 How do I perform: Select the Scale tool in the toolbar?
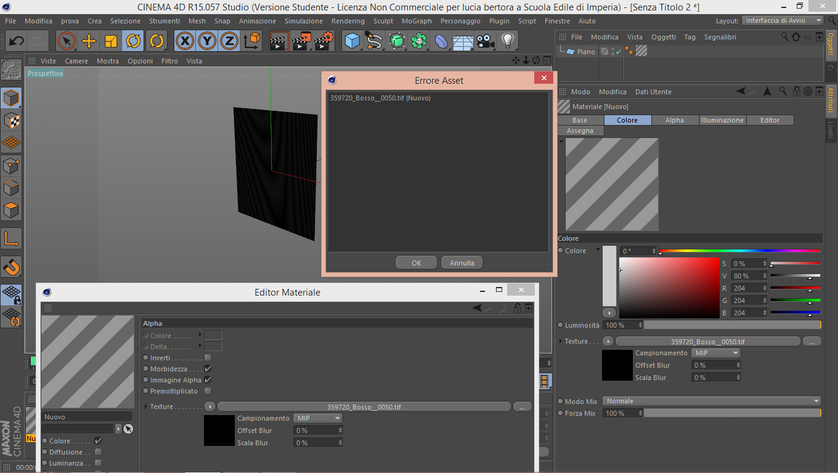click(x=111, y=41)
